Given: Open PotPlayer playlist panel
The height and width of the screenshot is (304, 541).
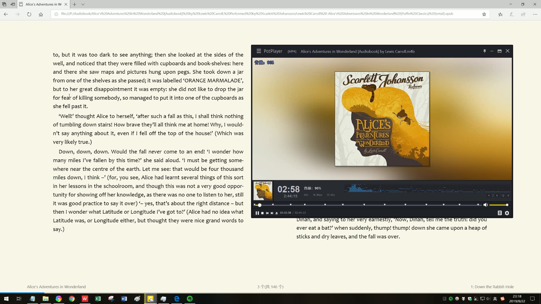Looking at the screenshot, I should (x=500, y=213).
